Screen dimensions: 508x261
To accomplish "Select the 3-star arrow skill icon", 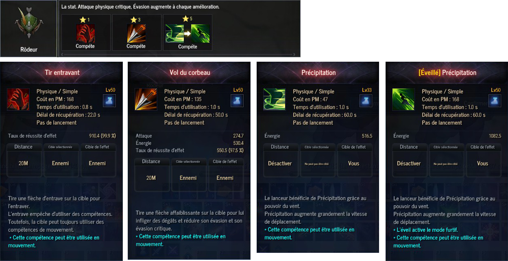I will [136, 33].
